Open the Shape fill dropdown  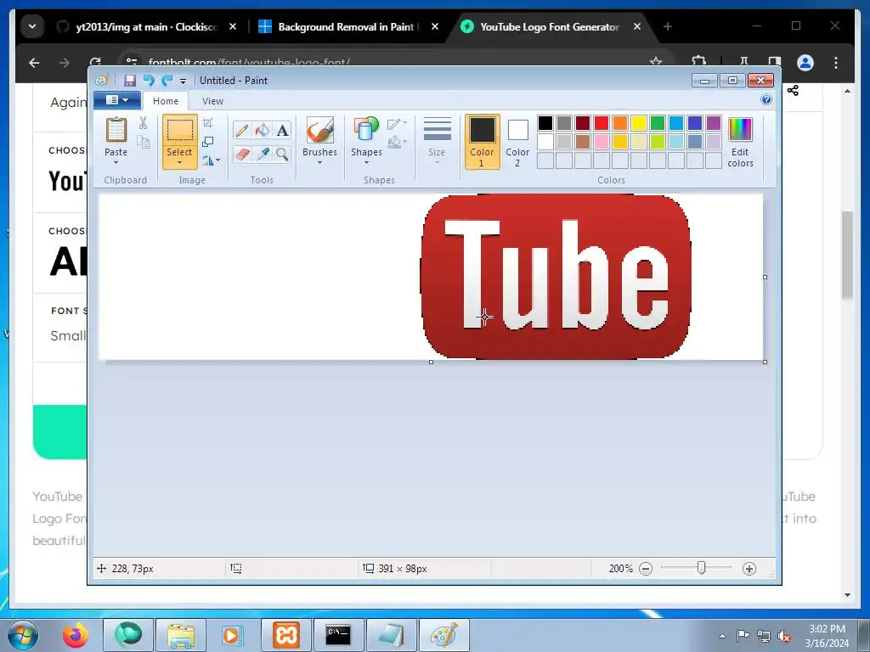coord(398,143)
